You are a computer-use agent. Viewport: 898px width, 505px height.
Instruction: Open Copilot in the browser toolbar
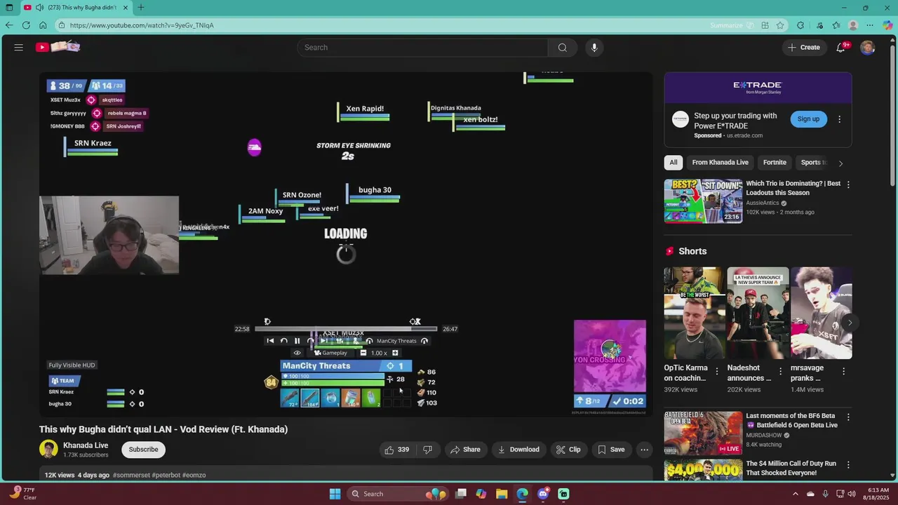point(887,25)
